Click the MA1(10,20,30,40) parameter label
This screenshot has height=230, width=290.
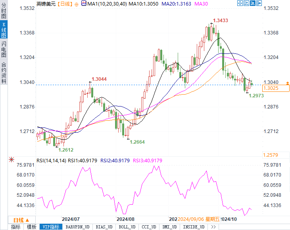[107, 4]
